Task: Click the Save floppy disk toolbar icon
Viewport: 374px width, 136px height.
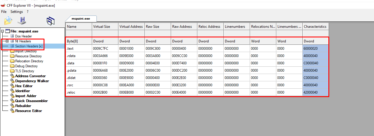Action: (x=22, y=21)
